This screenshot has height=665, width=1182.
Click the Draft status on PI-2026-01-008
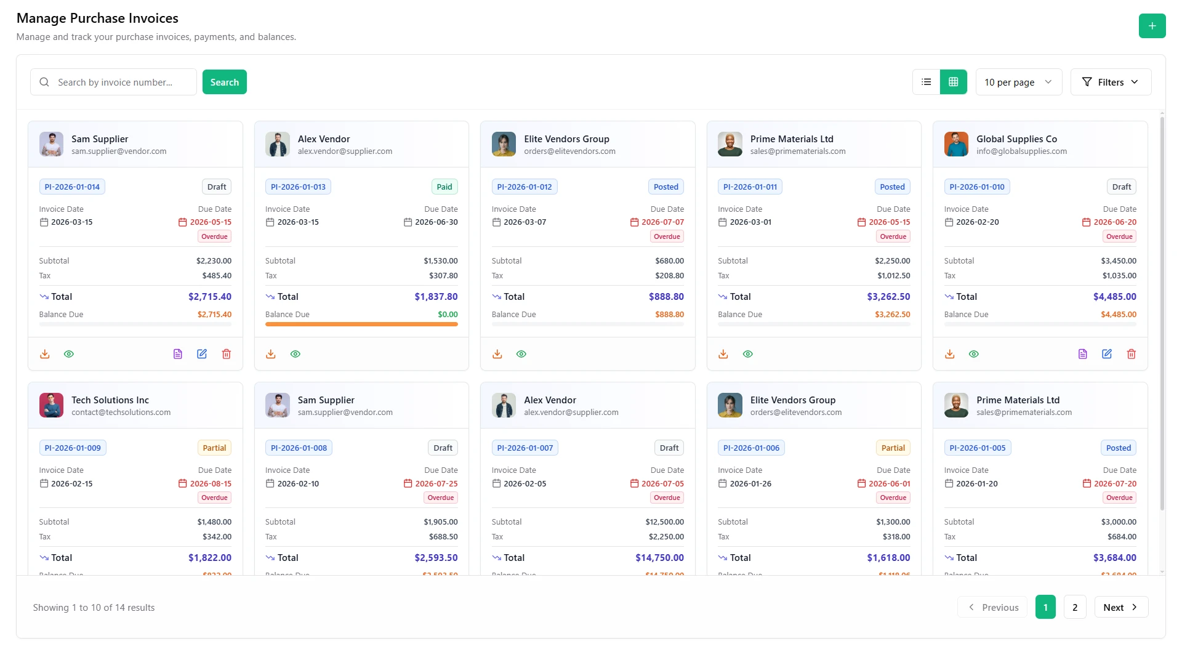click(x=443, y=448)
